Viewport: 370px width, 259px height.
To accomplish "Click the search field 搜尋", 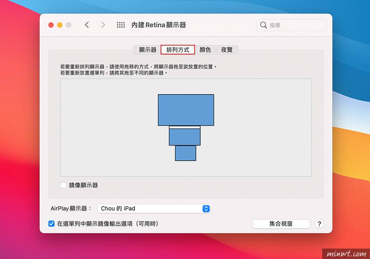I will (x=291, y=25).
